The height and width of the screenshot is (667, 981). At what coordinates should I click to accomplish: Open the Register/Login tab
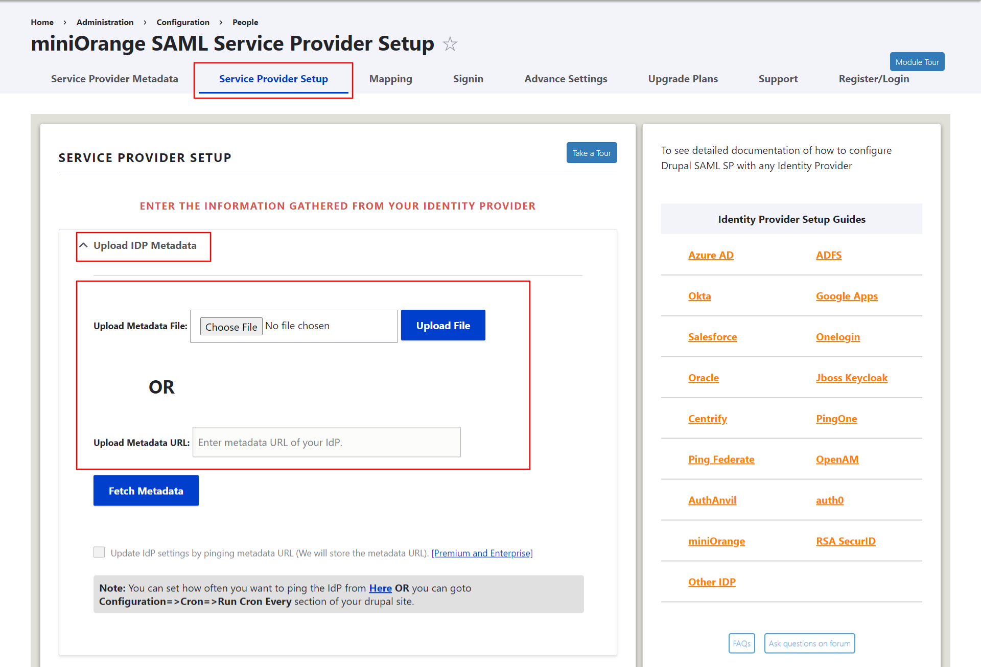[874, 79]
